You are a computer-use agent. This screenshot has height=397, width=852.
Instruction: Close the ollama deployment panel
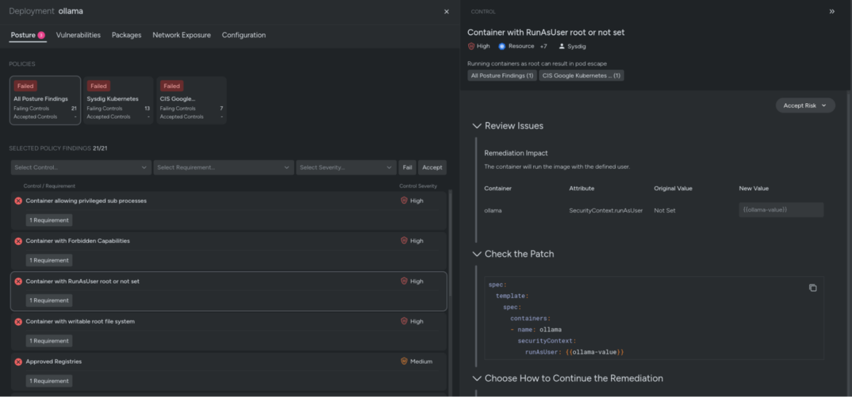tap(446, 12)
